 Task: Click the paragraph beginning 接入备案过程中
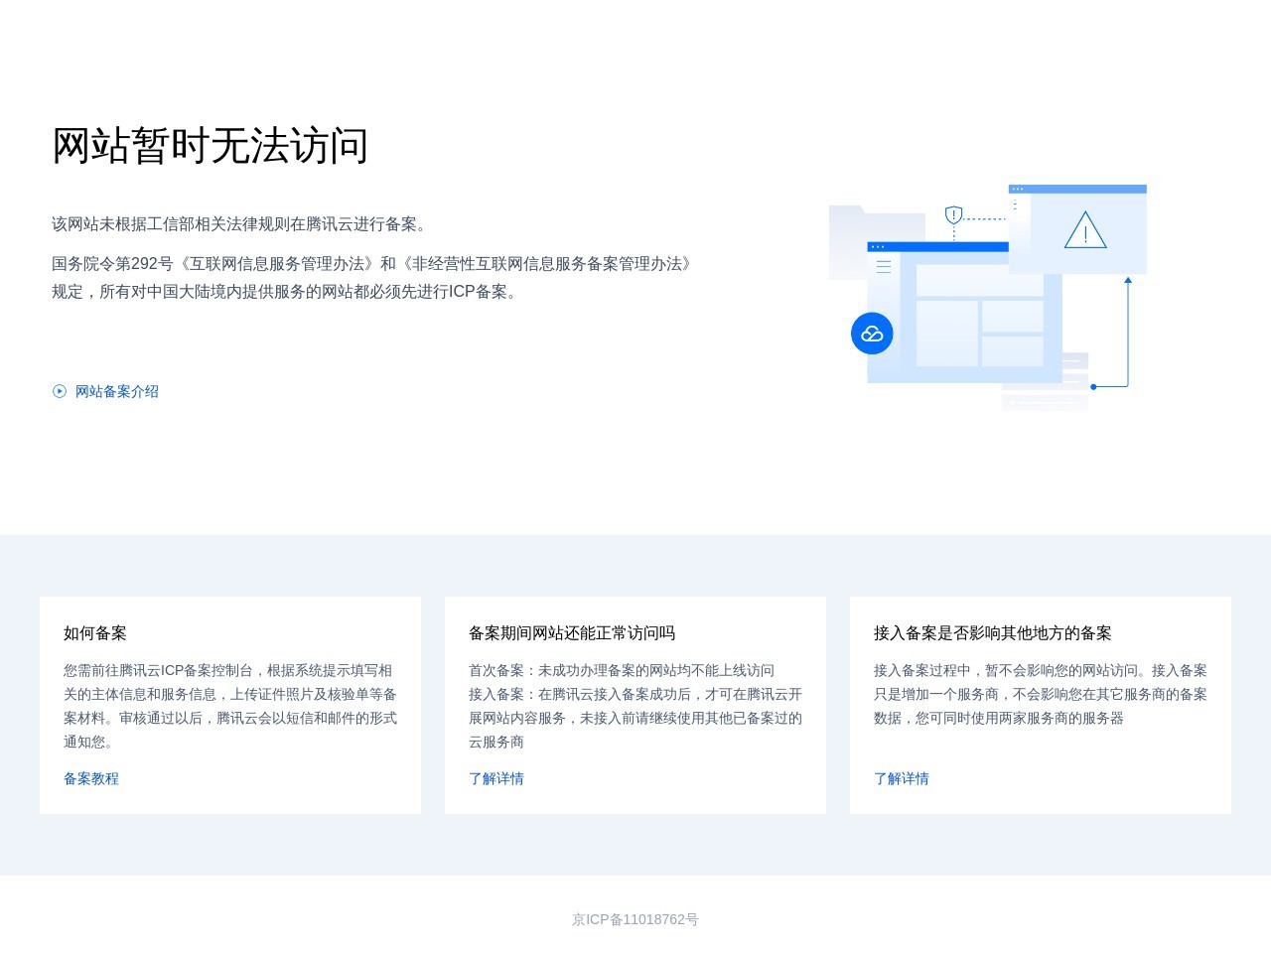click(x=1041, y=694)
